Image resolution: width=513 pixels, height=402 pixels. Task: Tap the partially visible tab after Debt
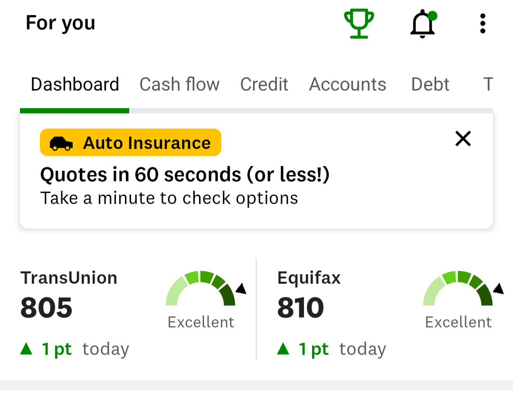click(488, 84)
